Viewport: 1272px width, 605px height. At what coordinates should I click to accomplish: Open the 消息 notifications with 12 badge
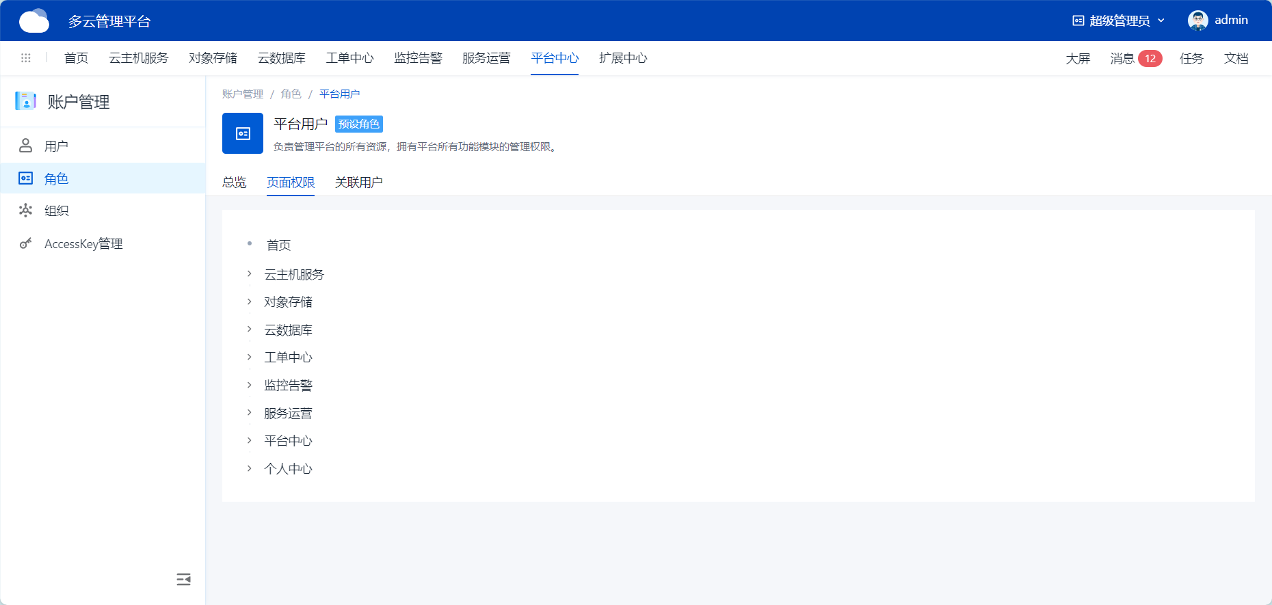point(1135,59)
